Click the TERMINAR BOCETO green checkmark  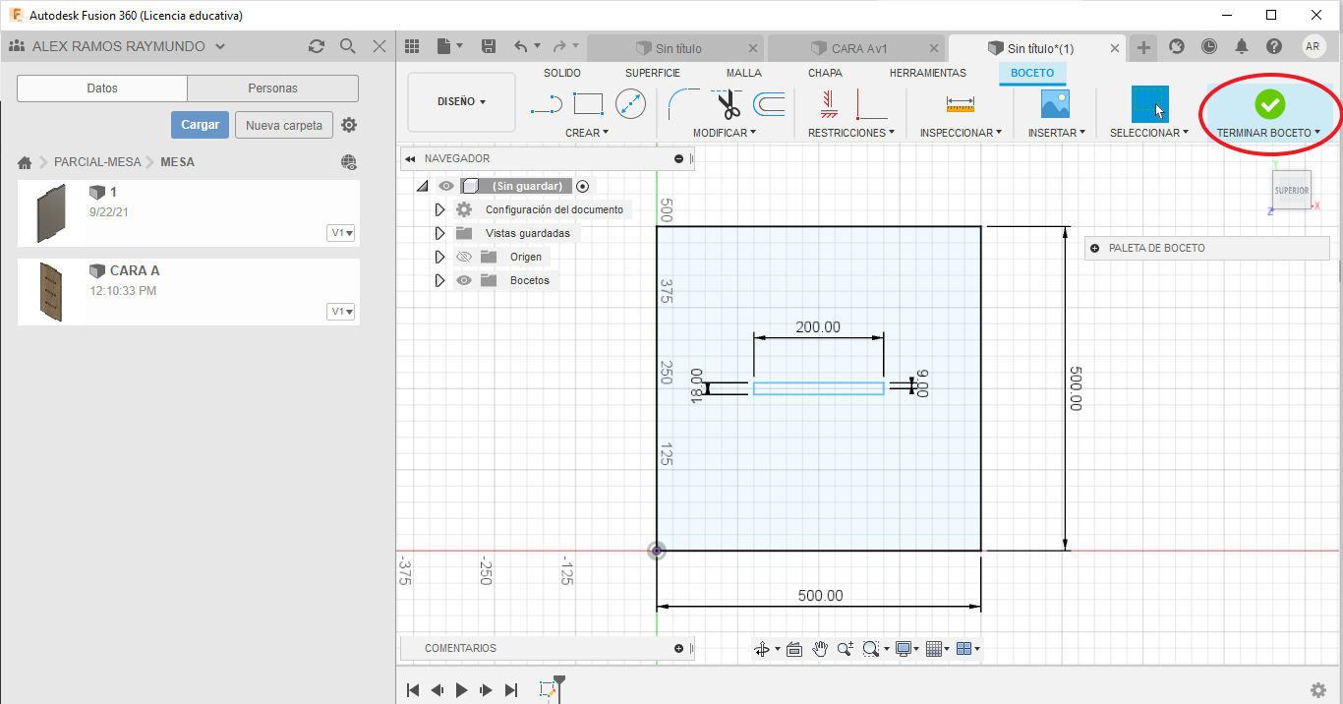tap(1269, 104)
